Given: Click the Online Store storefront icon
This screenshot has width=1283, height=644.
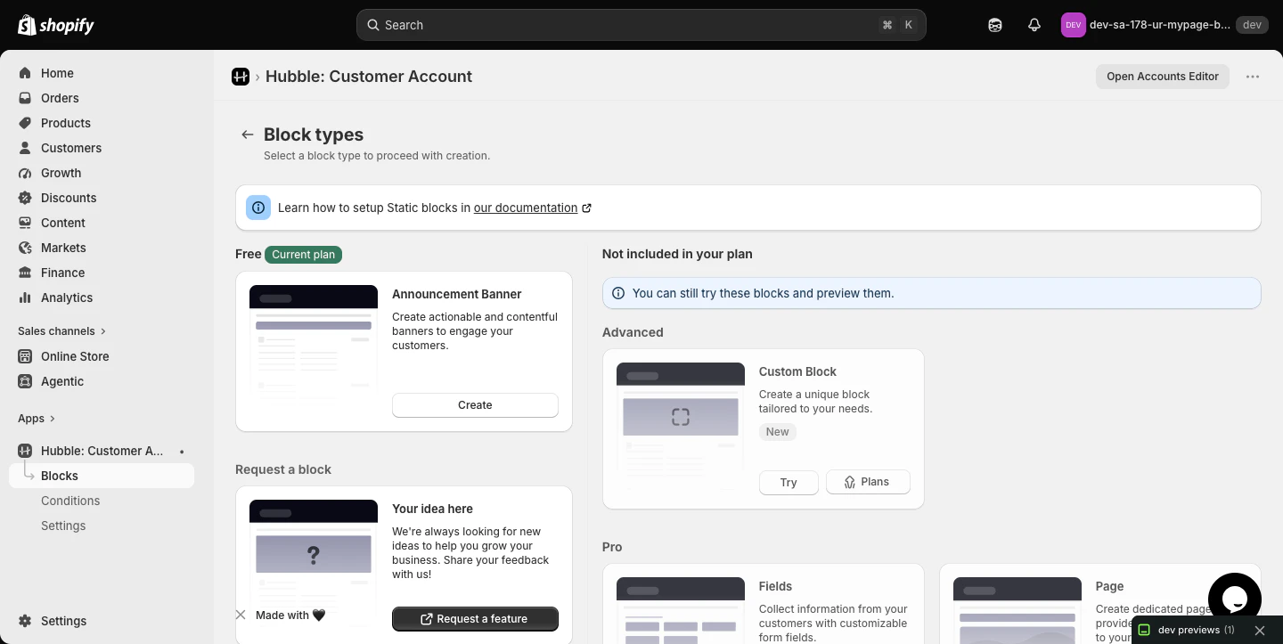Looking at the screenshot, I should tap(25, 356).
